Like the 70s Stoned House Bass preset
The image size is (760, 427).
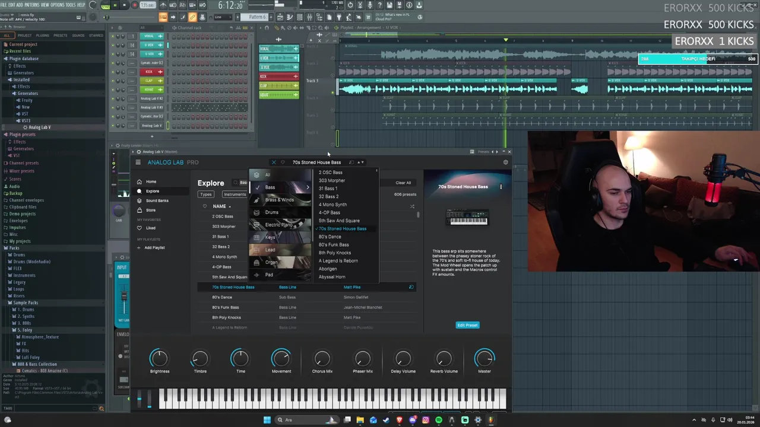(283, 162)
